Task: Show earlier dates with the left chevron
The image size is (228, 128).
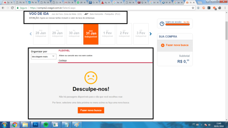Action: 31,34
